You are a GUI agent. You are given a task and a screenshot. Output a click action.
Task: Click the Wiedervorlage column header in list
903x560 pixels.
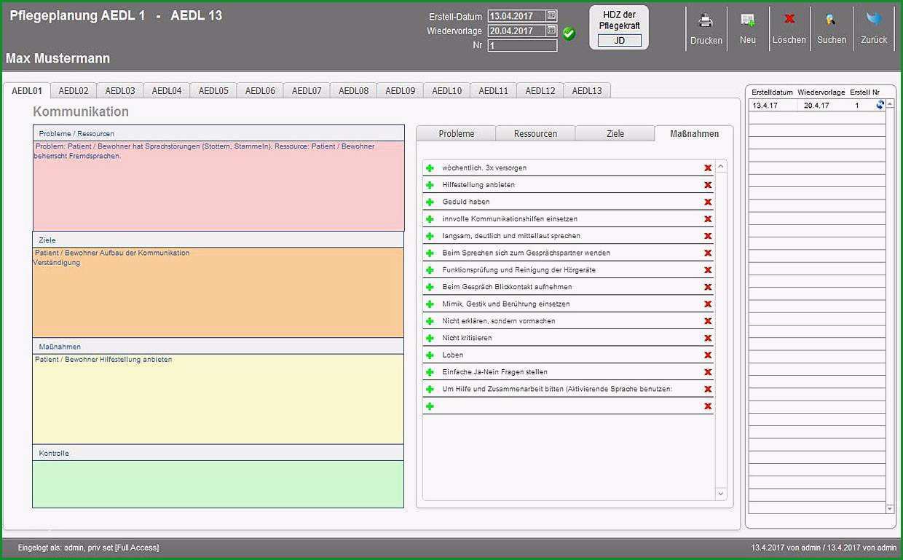pos(821,92)
